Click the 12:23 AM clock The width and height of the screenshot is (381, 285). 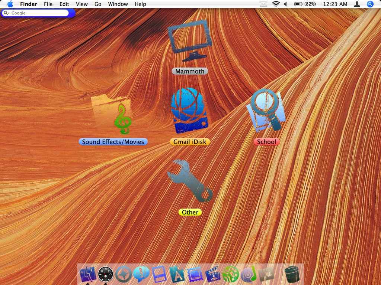[x=335, y=4]
